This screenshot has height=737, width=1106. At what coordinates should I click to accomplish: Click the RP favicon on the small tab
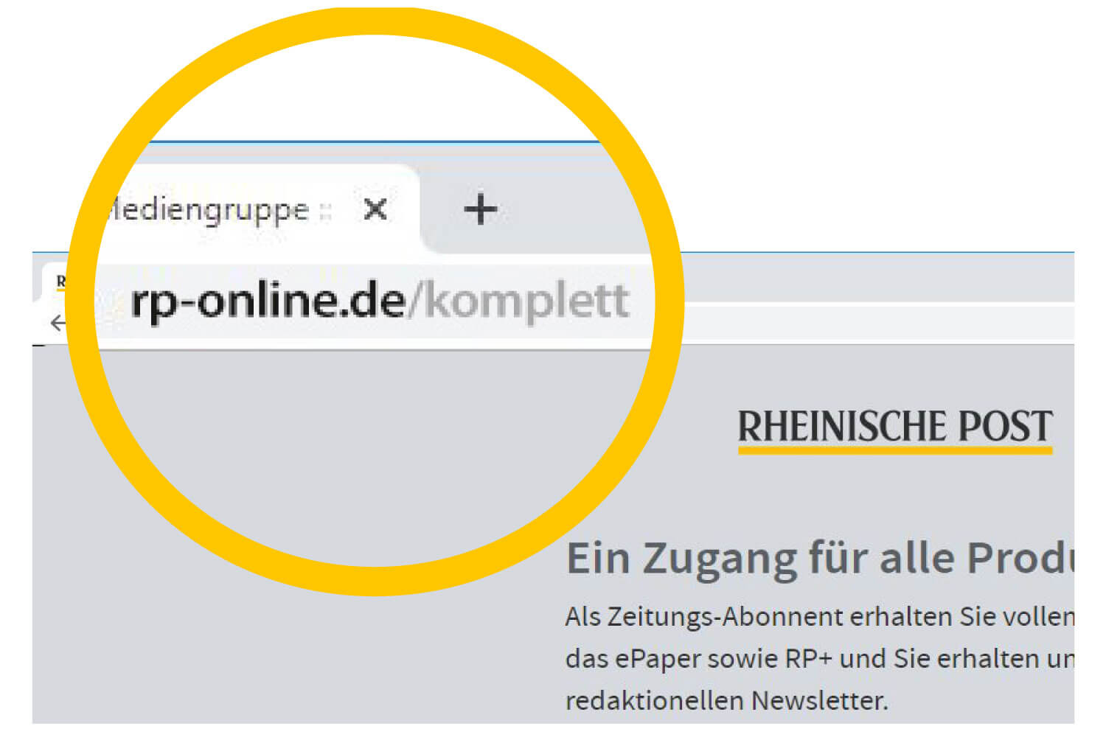[x=60, y=281]
